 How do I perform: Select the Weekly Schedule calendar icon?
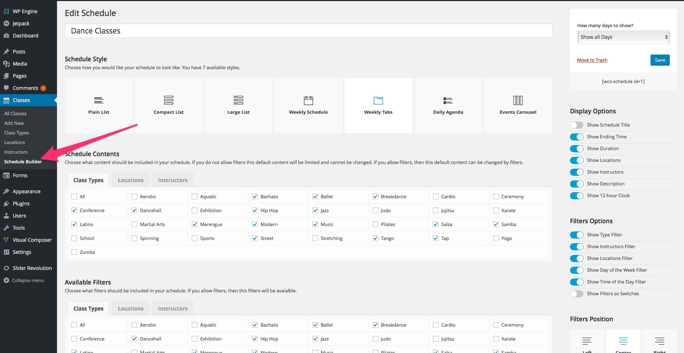[309, 100]
